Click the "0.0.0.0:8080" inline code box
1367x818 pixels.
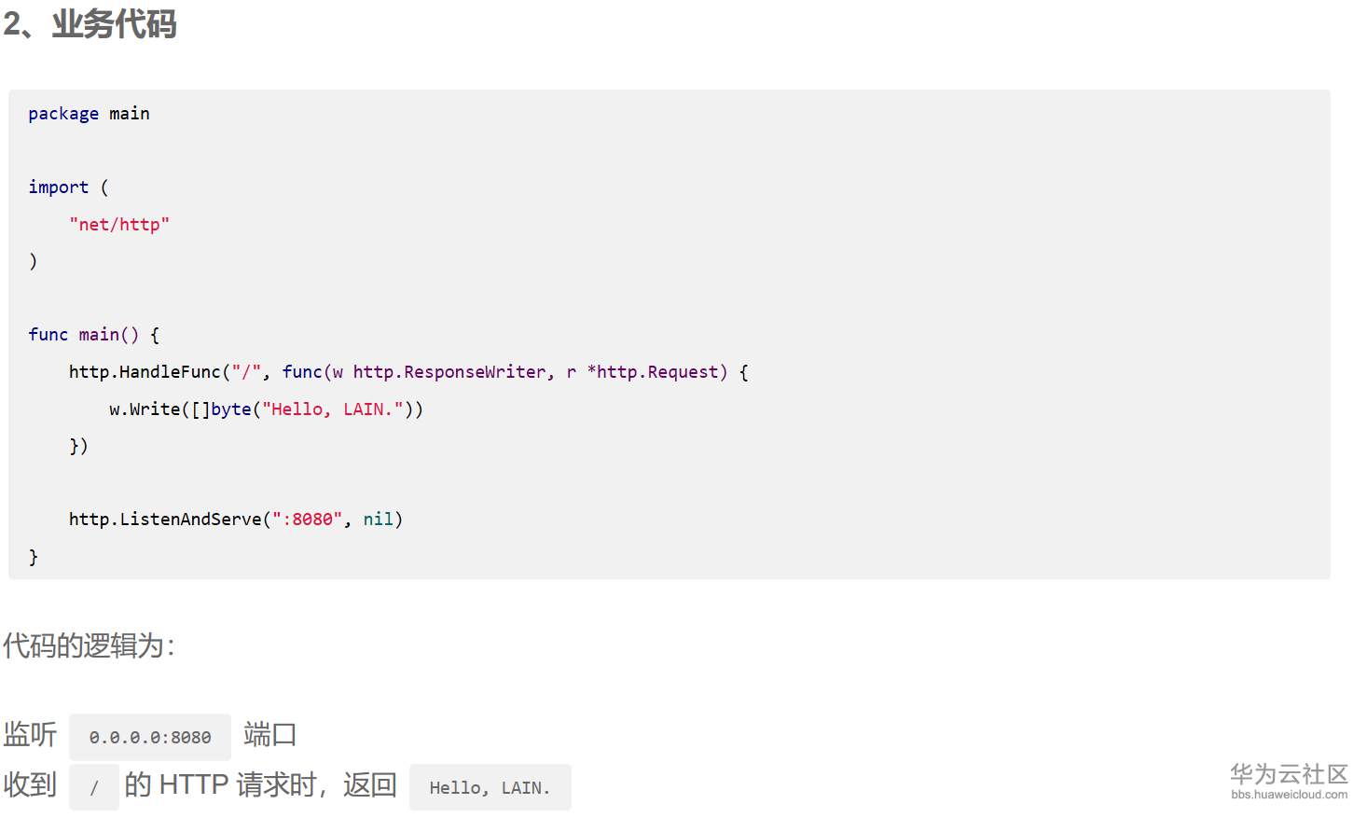coord(150,737)
